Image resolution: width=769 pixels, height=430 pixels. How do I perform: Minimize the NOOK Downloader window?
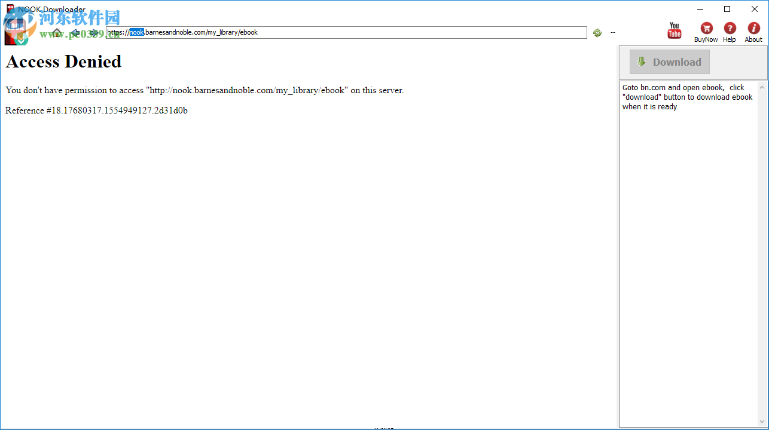coord(700,9)
